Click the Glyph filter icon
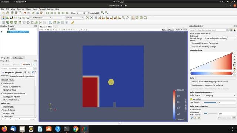The width and height of the screenshot is (237, 133). 28,23
